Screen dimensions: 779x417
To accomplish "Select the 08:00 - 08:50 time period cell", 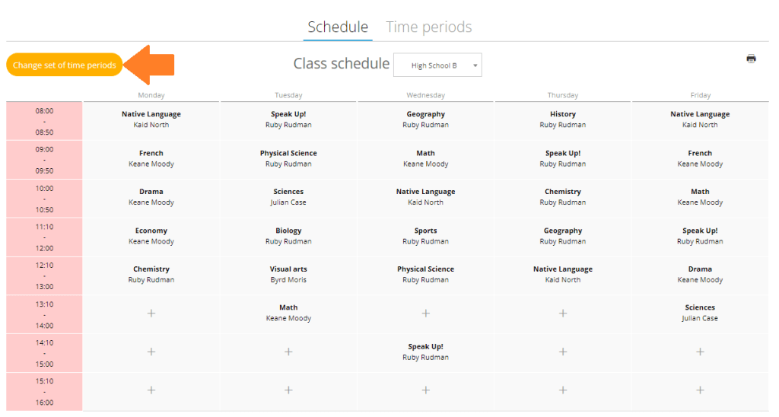I will pyautogui.click(x=44, y=121).
